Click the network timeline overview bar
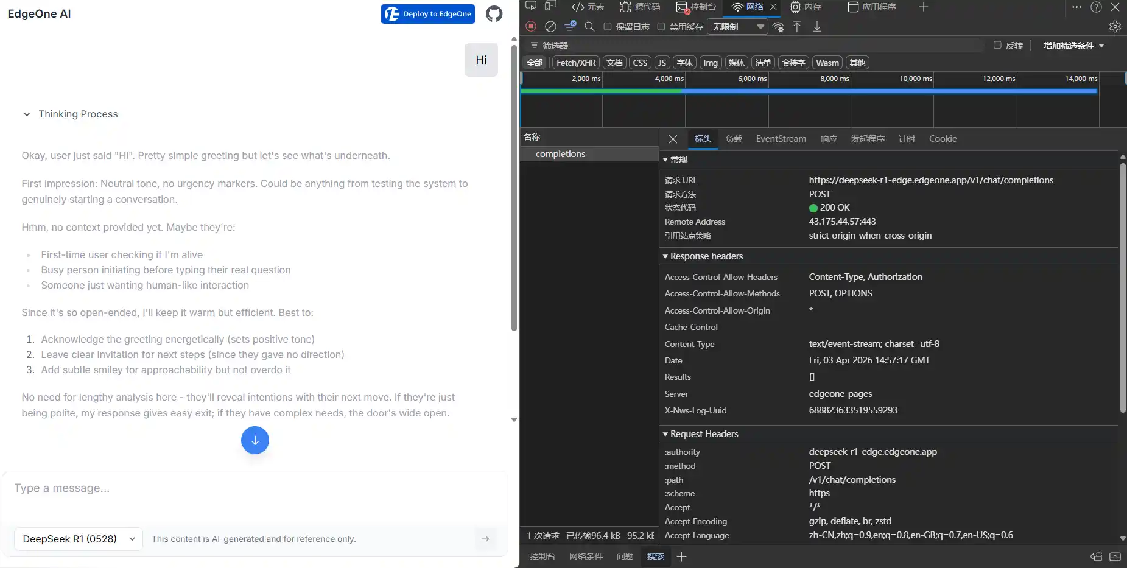 tap(809, 91)
